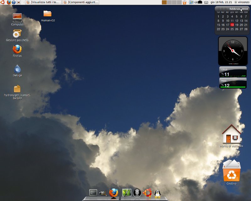Open the Computer desktop icon
The height and width of the screenshot is (201, 251).
(17, 19)
